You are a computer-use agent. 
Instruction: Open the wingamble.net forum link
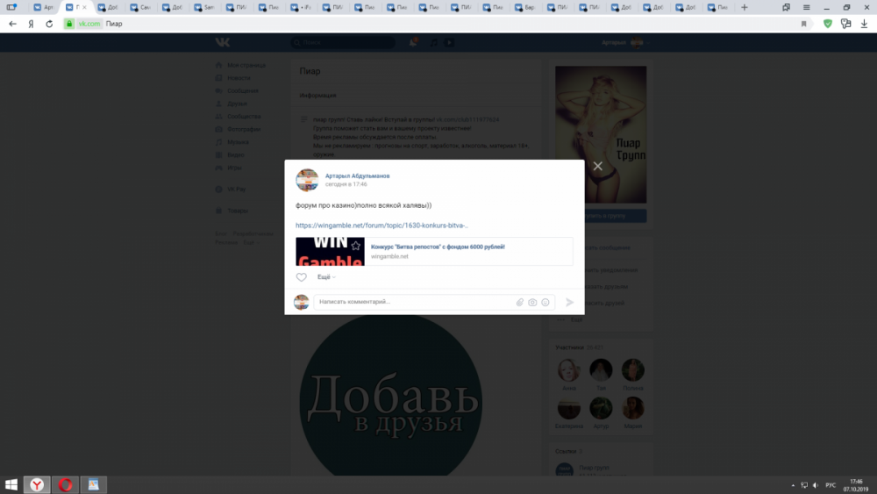382,226
